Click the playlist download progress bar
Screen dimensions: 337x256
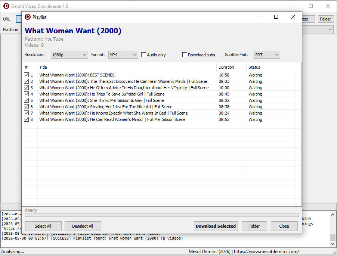tap(162, 215)
